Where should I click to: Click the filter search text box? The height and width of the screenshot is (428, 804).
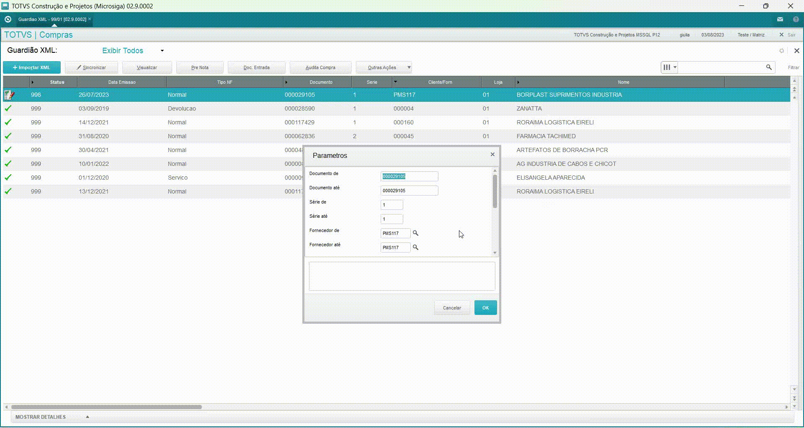click(x=721, y=67)
